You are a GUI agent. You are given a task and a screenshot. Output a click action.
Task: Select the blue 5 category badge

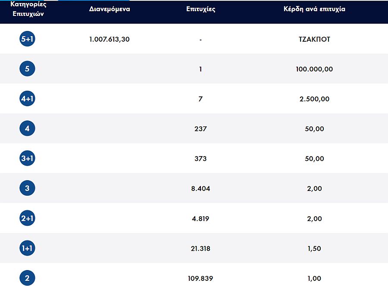[27, 69]
